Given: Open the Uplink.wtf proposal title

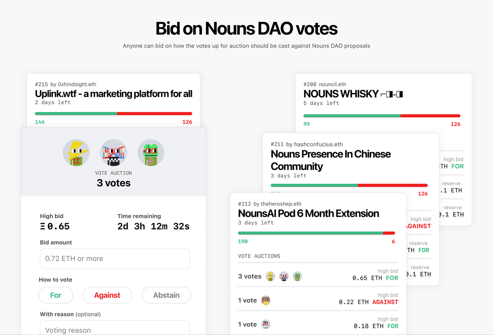Looking at the screenshot, I should (x=114, y=94).
